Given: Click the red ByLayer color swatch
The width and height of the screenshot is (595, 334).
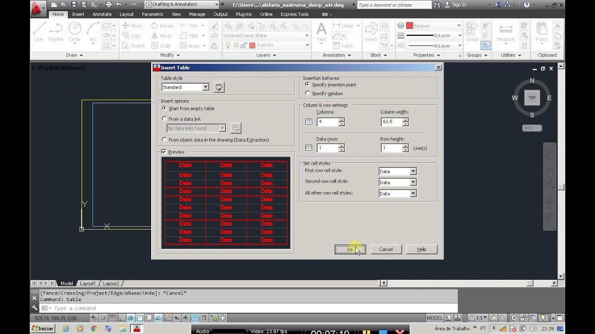Looking at the screenshot, I should (410, 26).
